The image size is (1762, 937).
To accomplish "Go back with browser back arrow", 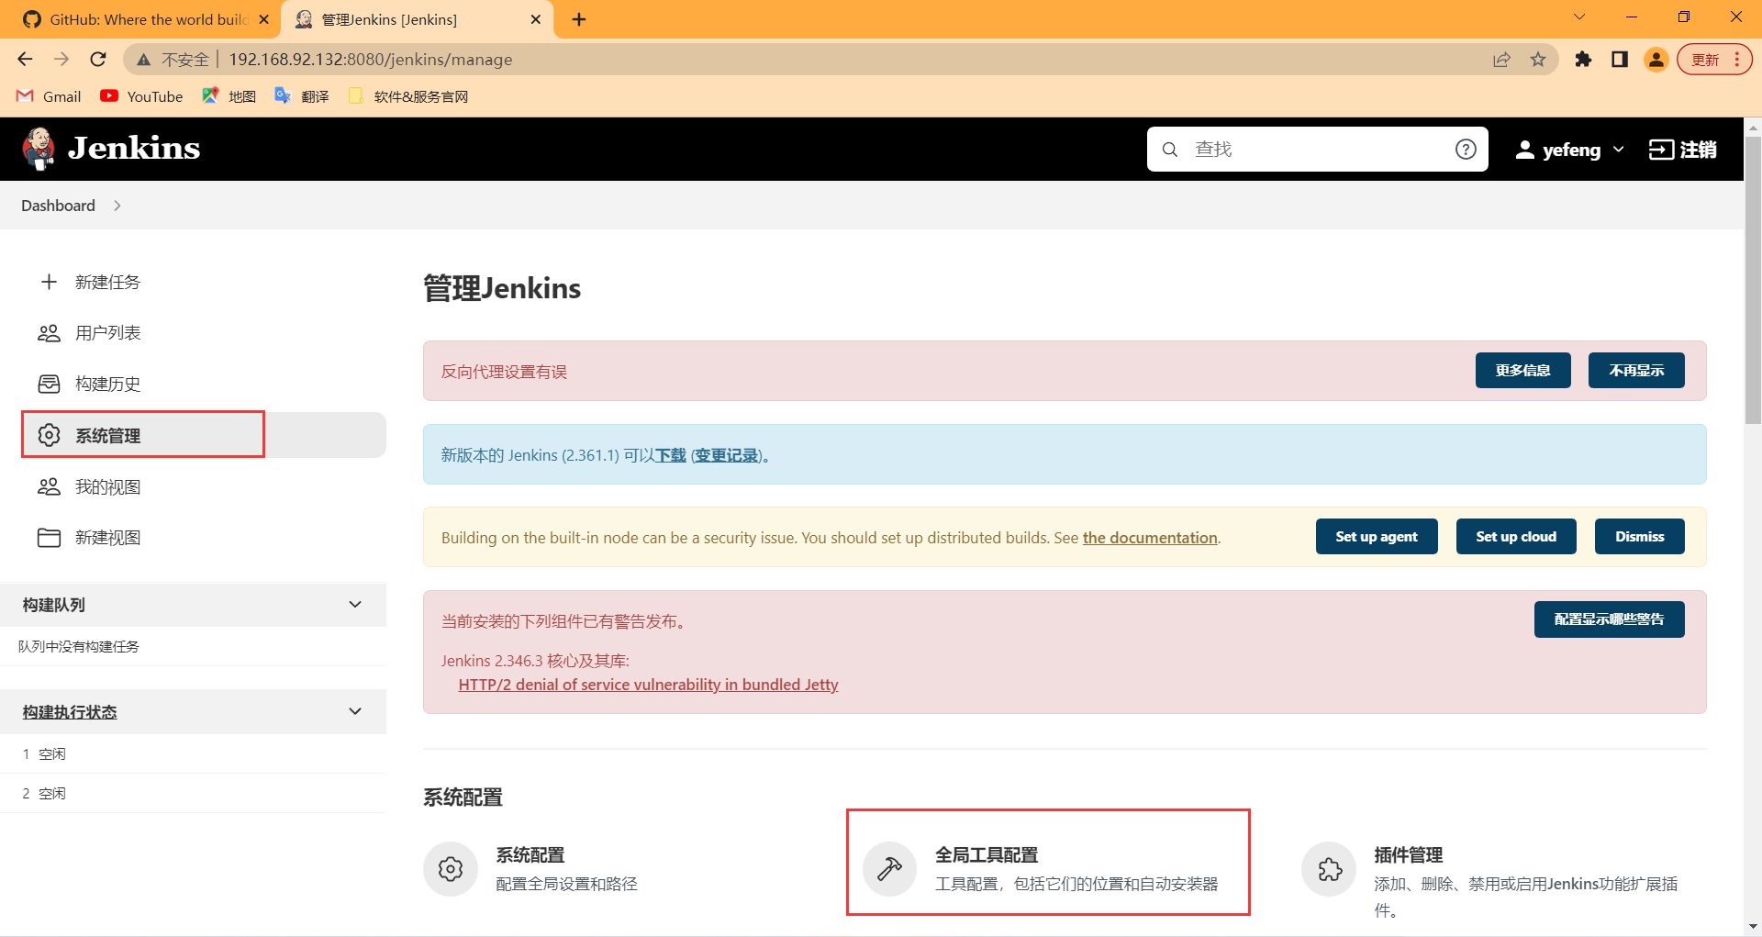I will (x=25, y=60).
